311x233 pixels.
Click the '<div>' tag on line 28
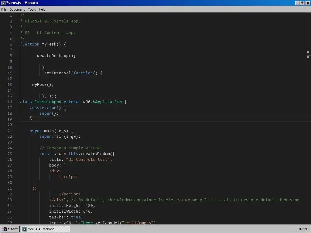coord(55,171)
